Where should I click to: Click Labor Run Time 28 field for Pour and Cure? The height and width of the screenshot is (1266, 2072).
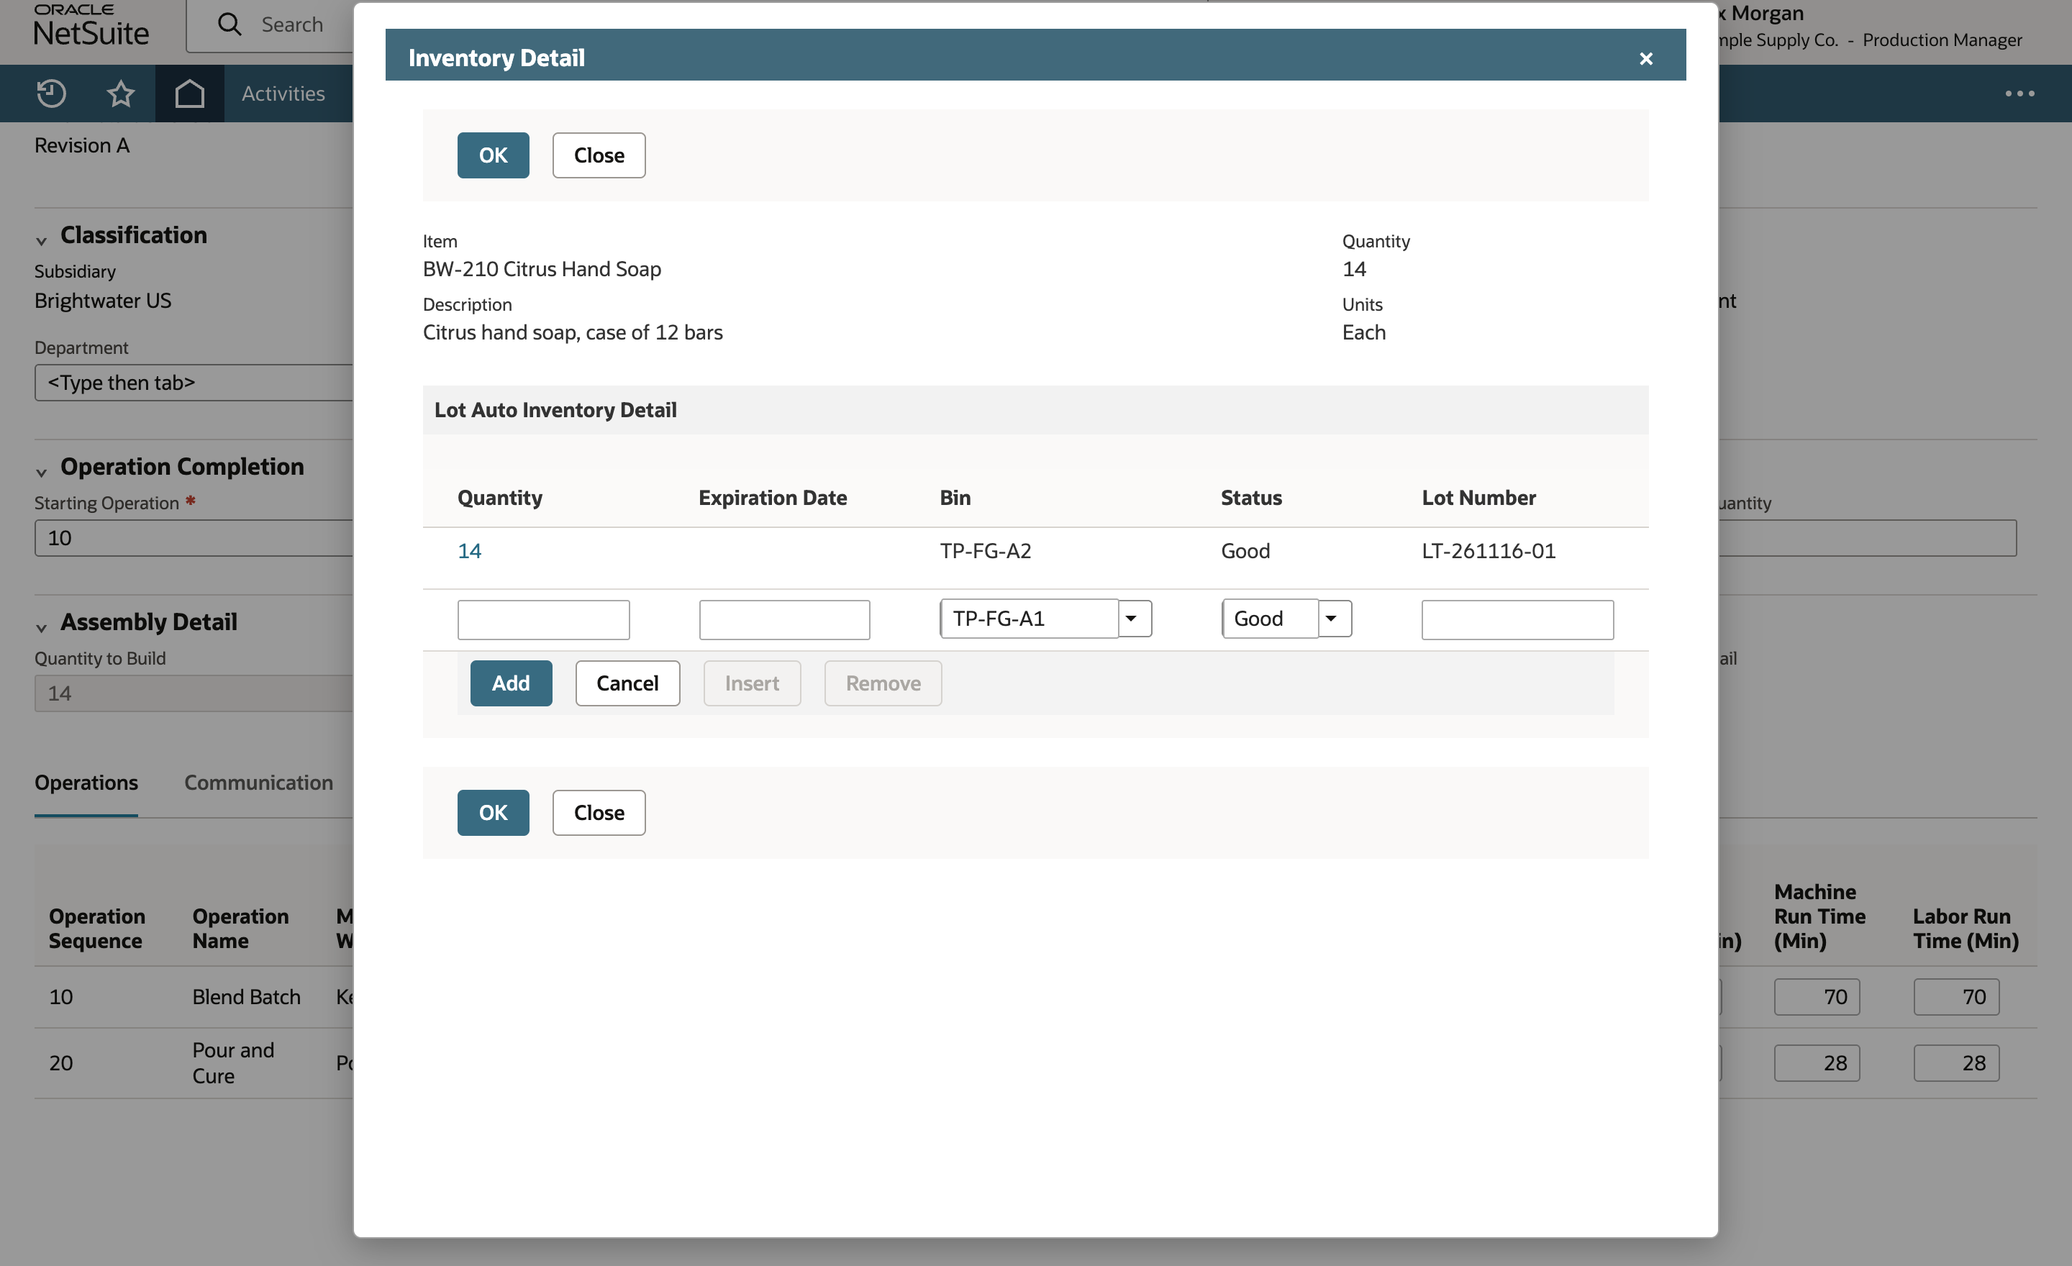click(1956, 1062)
